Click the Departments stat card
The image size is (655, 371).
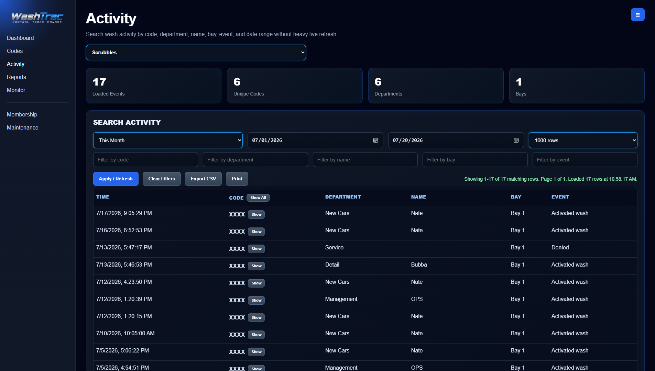point(436,86)
